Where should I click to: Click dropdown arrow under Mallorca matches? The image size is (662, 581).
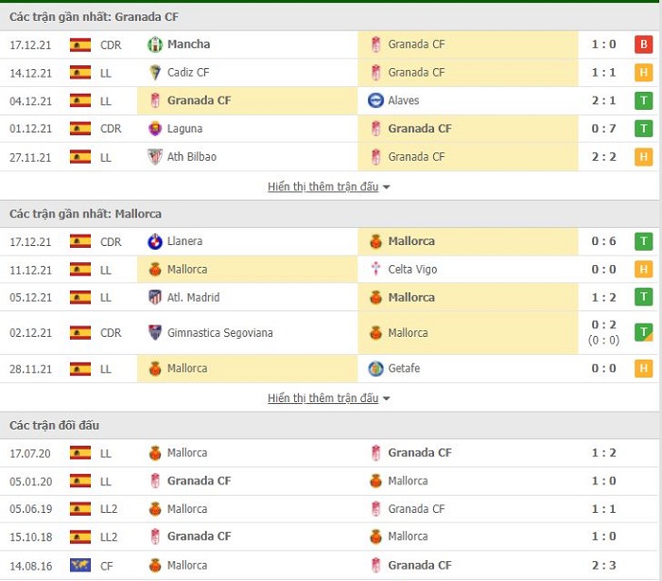tap(386, 398)
